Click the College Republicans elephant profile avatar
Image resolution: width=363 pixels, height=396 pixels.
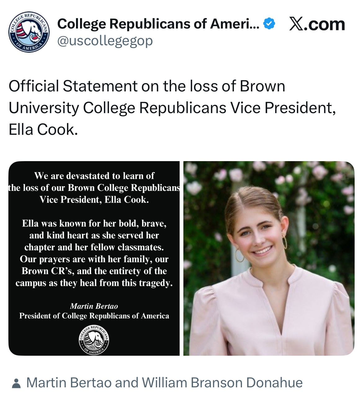click(x=29, y=32)
